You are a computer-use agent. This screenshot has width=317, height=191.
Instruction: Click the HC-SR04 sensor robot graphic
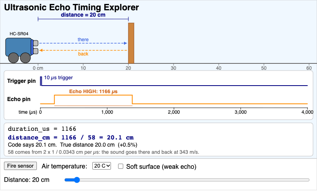pos(21,50)
